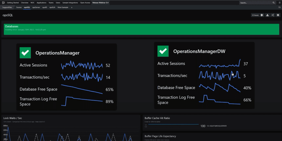Open the Teams menu
Viewport: 282px width, 141px height.
51,3
